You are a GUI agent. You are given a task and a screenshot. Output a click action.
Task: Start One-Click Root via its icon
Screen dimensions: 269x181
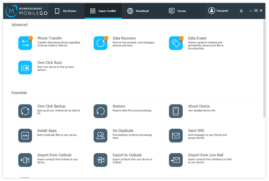click(x=25, y=68)
